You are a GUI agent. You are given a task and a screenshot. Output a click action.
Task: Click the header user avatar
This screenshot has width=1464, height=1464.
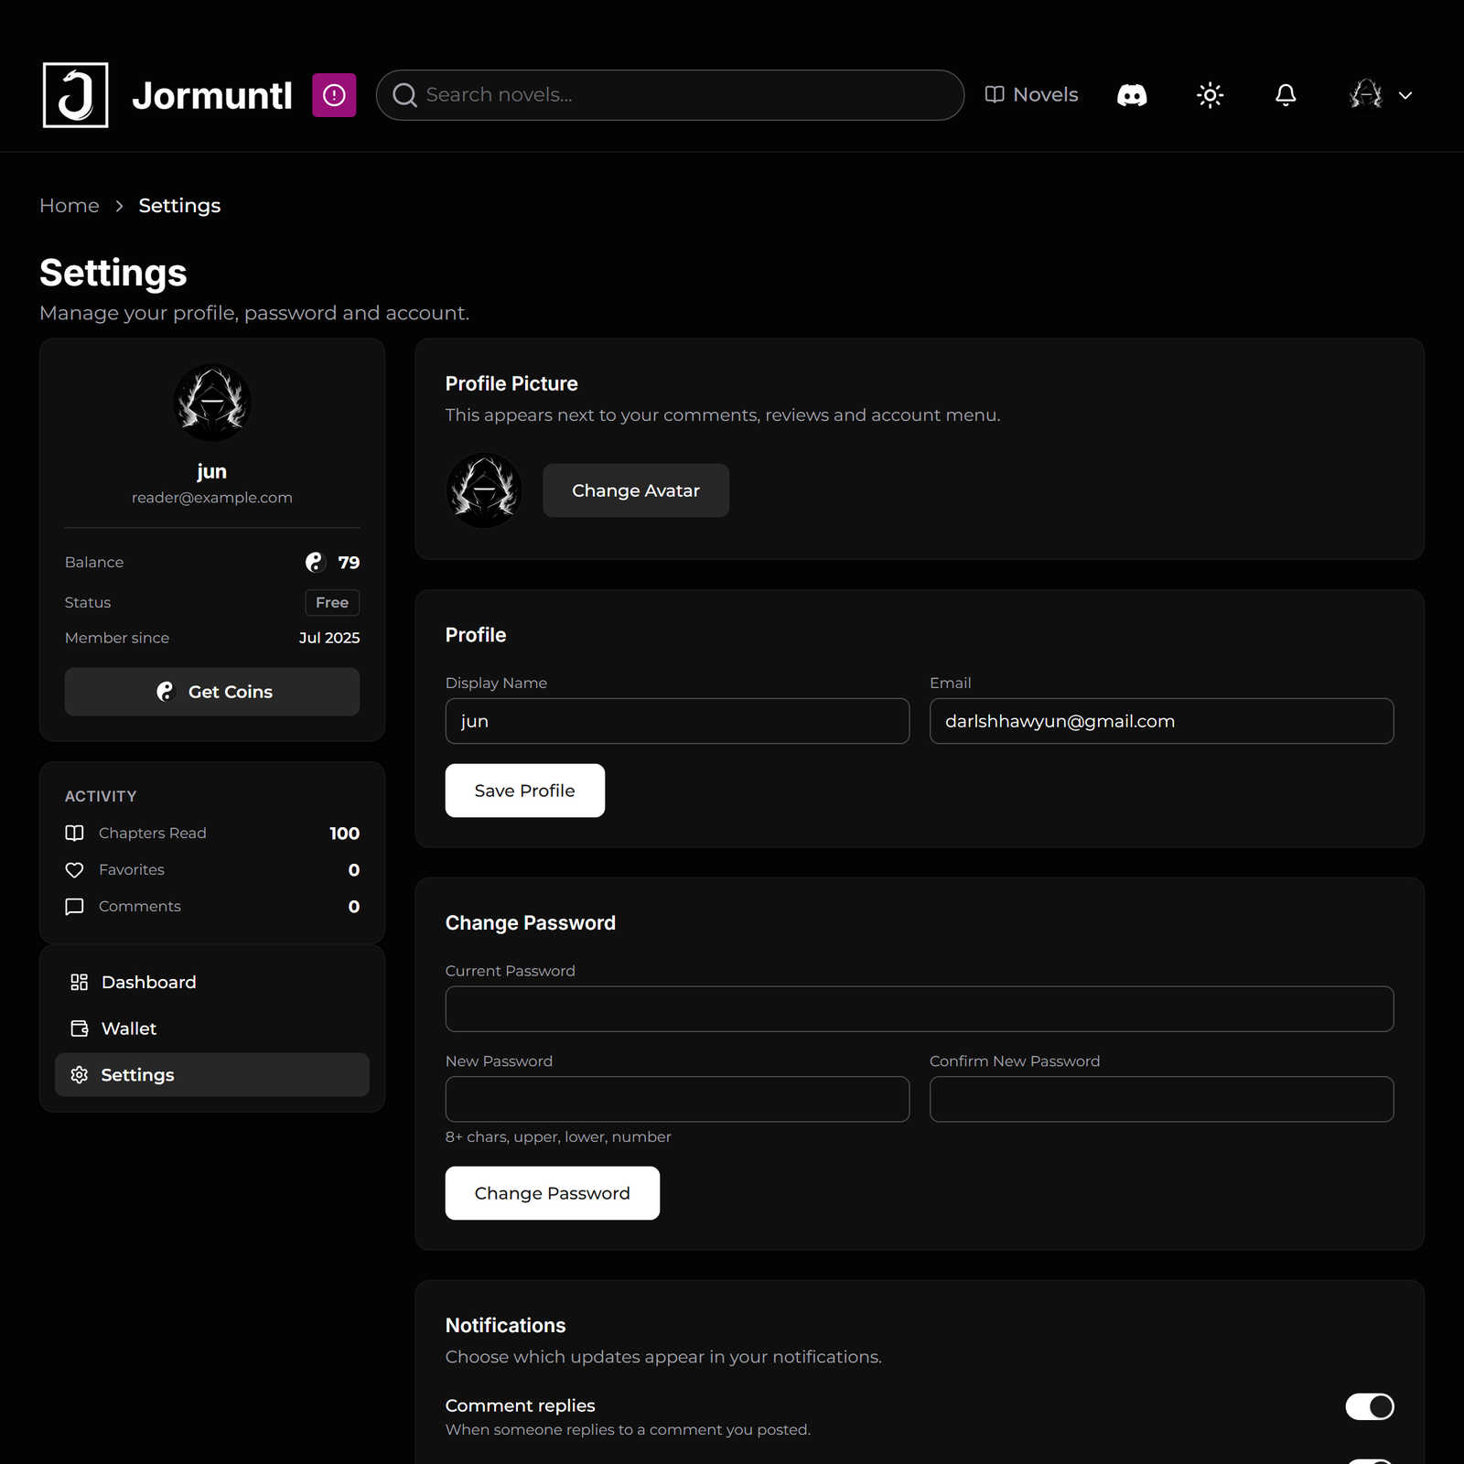click(1366, 94)
